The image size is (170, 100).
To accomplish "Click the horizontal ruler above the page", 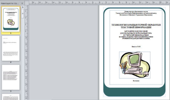I will tap(99, 3).
